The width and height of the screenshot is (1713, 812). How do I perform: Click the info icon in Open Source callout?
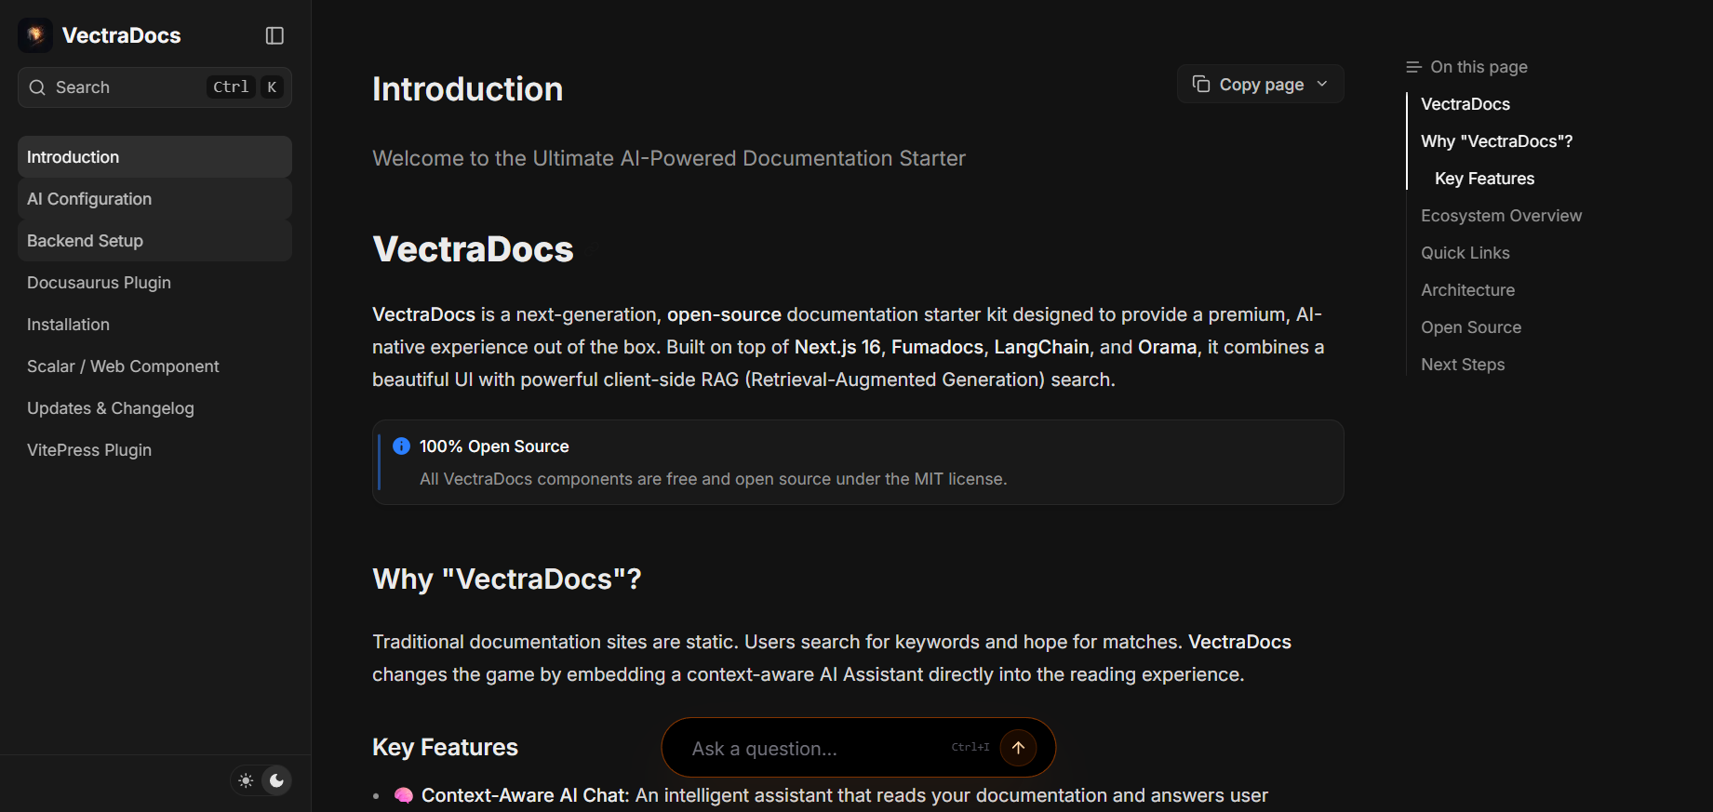tap(401, 446)
